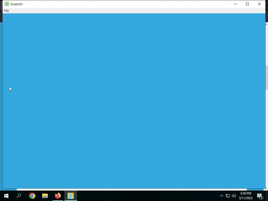Open Windows taskbar search

click(x=19, y=196)
